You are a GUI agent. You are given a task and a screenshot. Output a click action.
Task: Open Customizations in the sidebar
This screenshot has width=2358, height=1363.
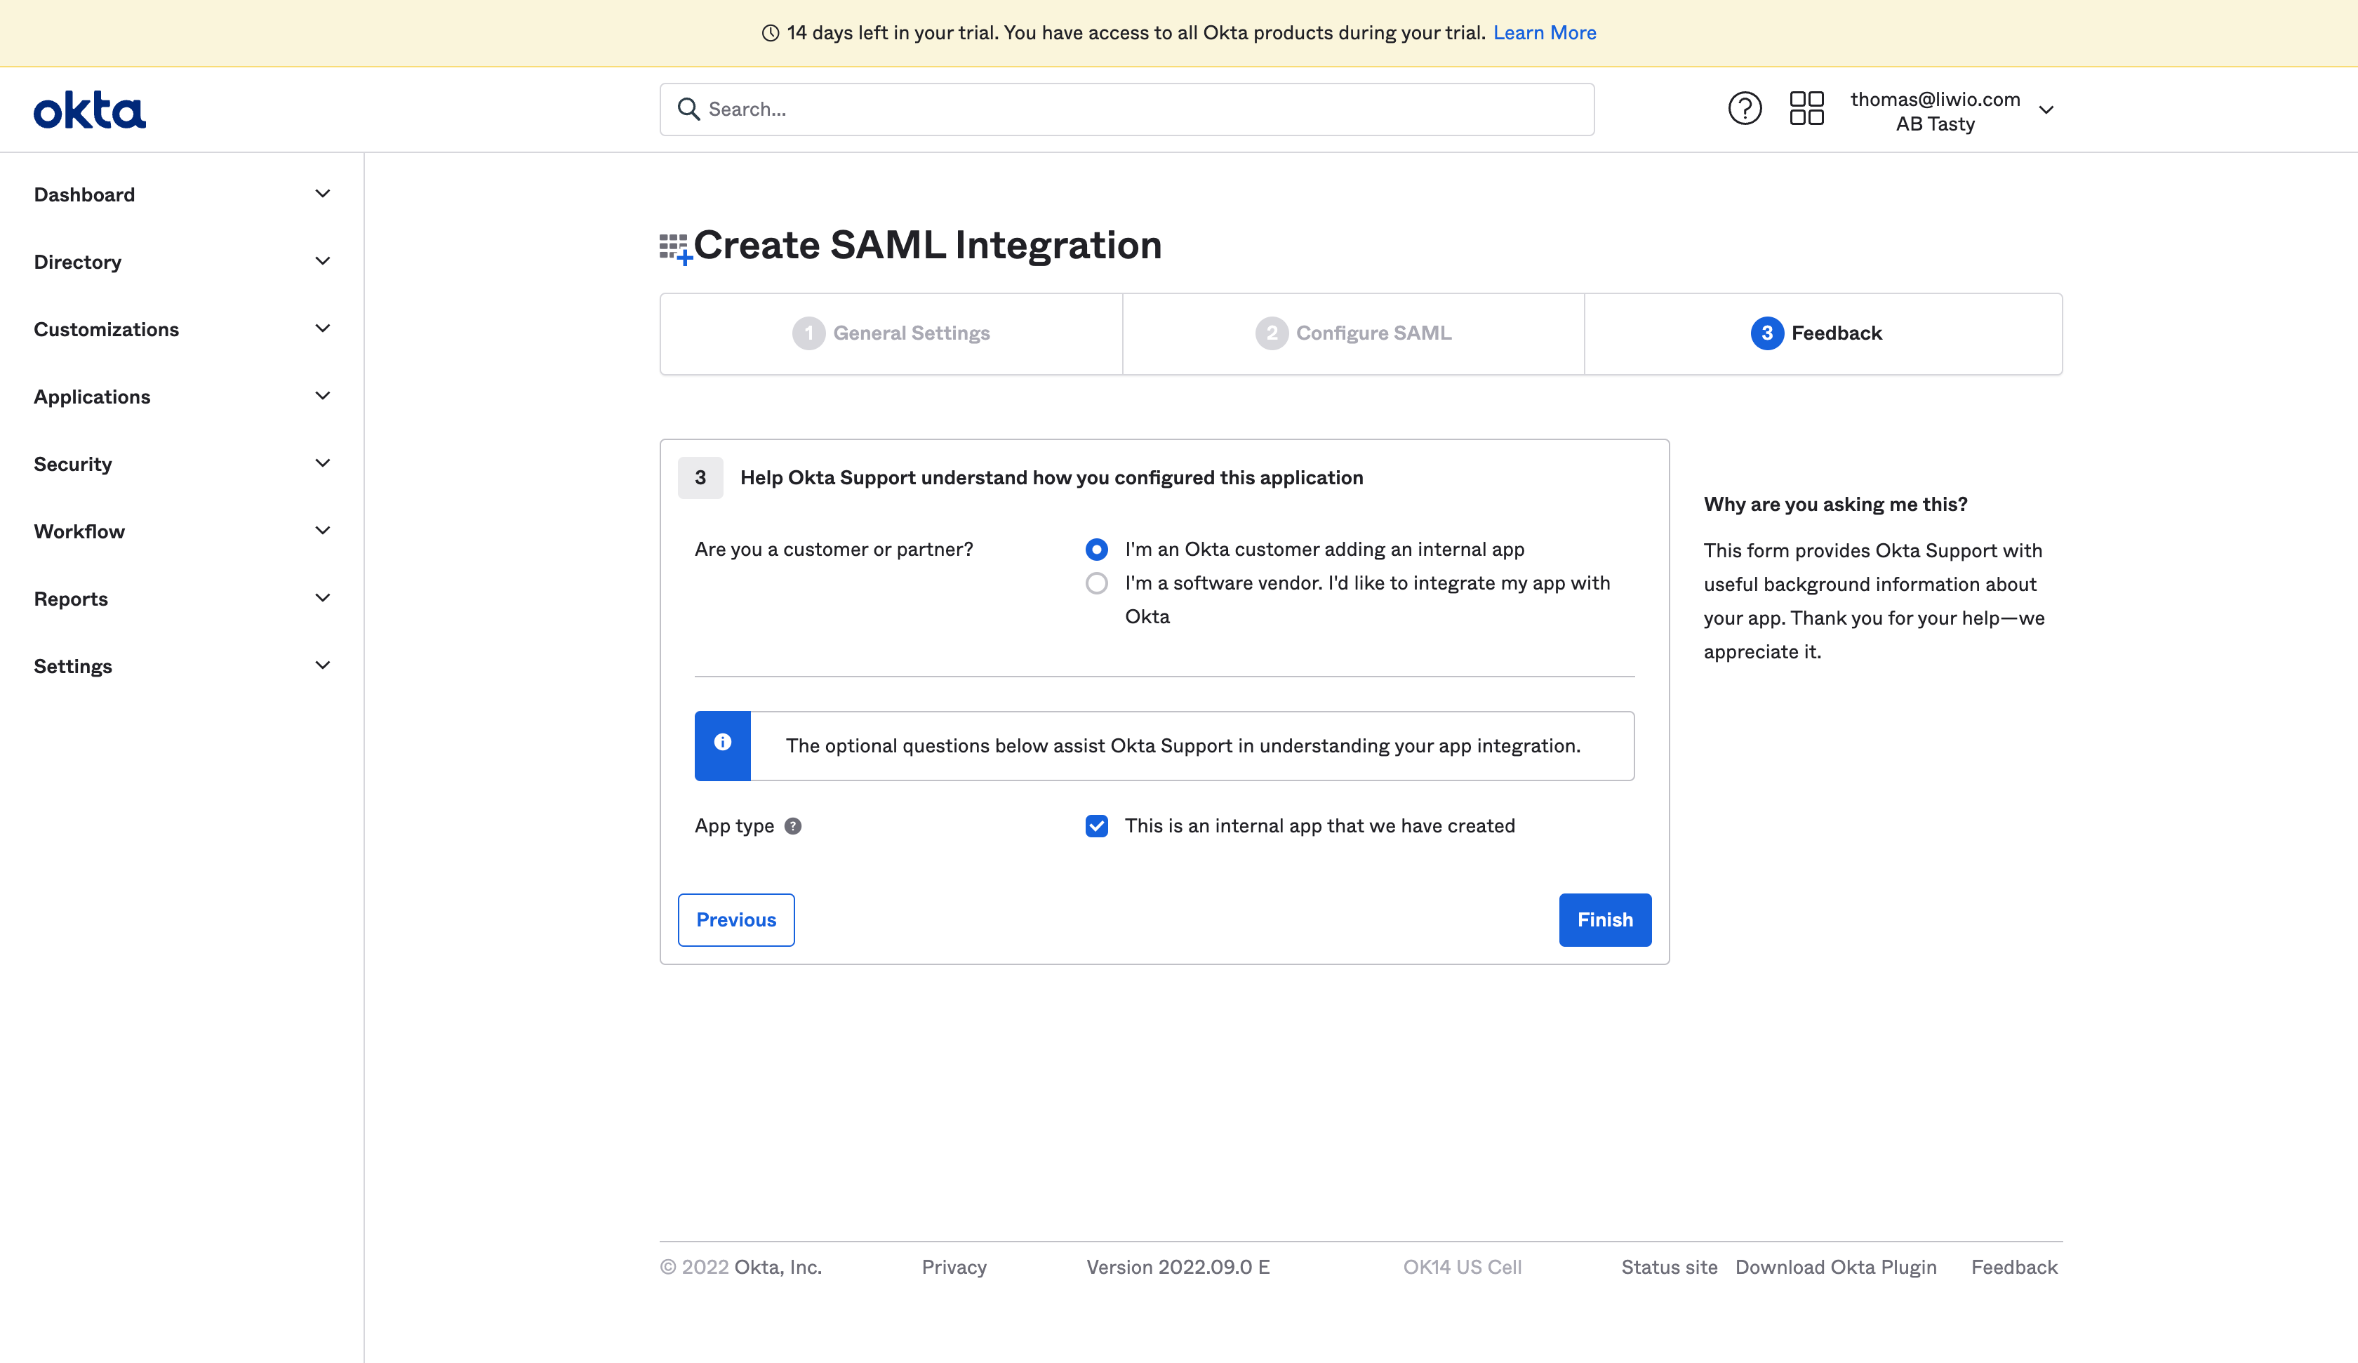point(106,329)
